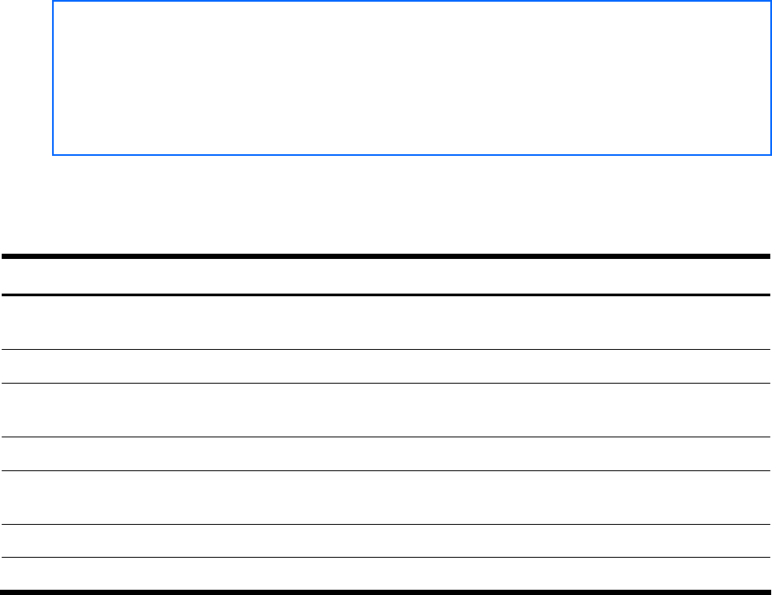Select the sixth empty table body row

[386, 540]
